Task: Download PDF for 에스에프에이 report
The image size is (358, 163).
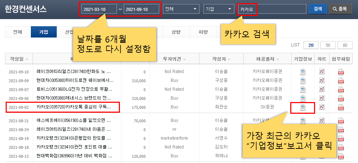Action: (341, 121)
